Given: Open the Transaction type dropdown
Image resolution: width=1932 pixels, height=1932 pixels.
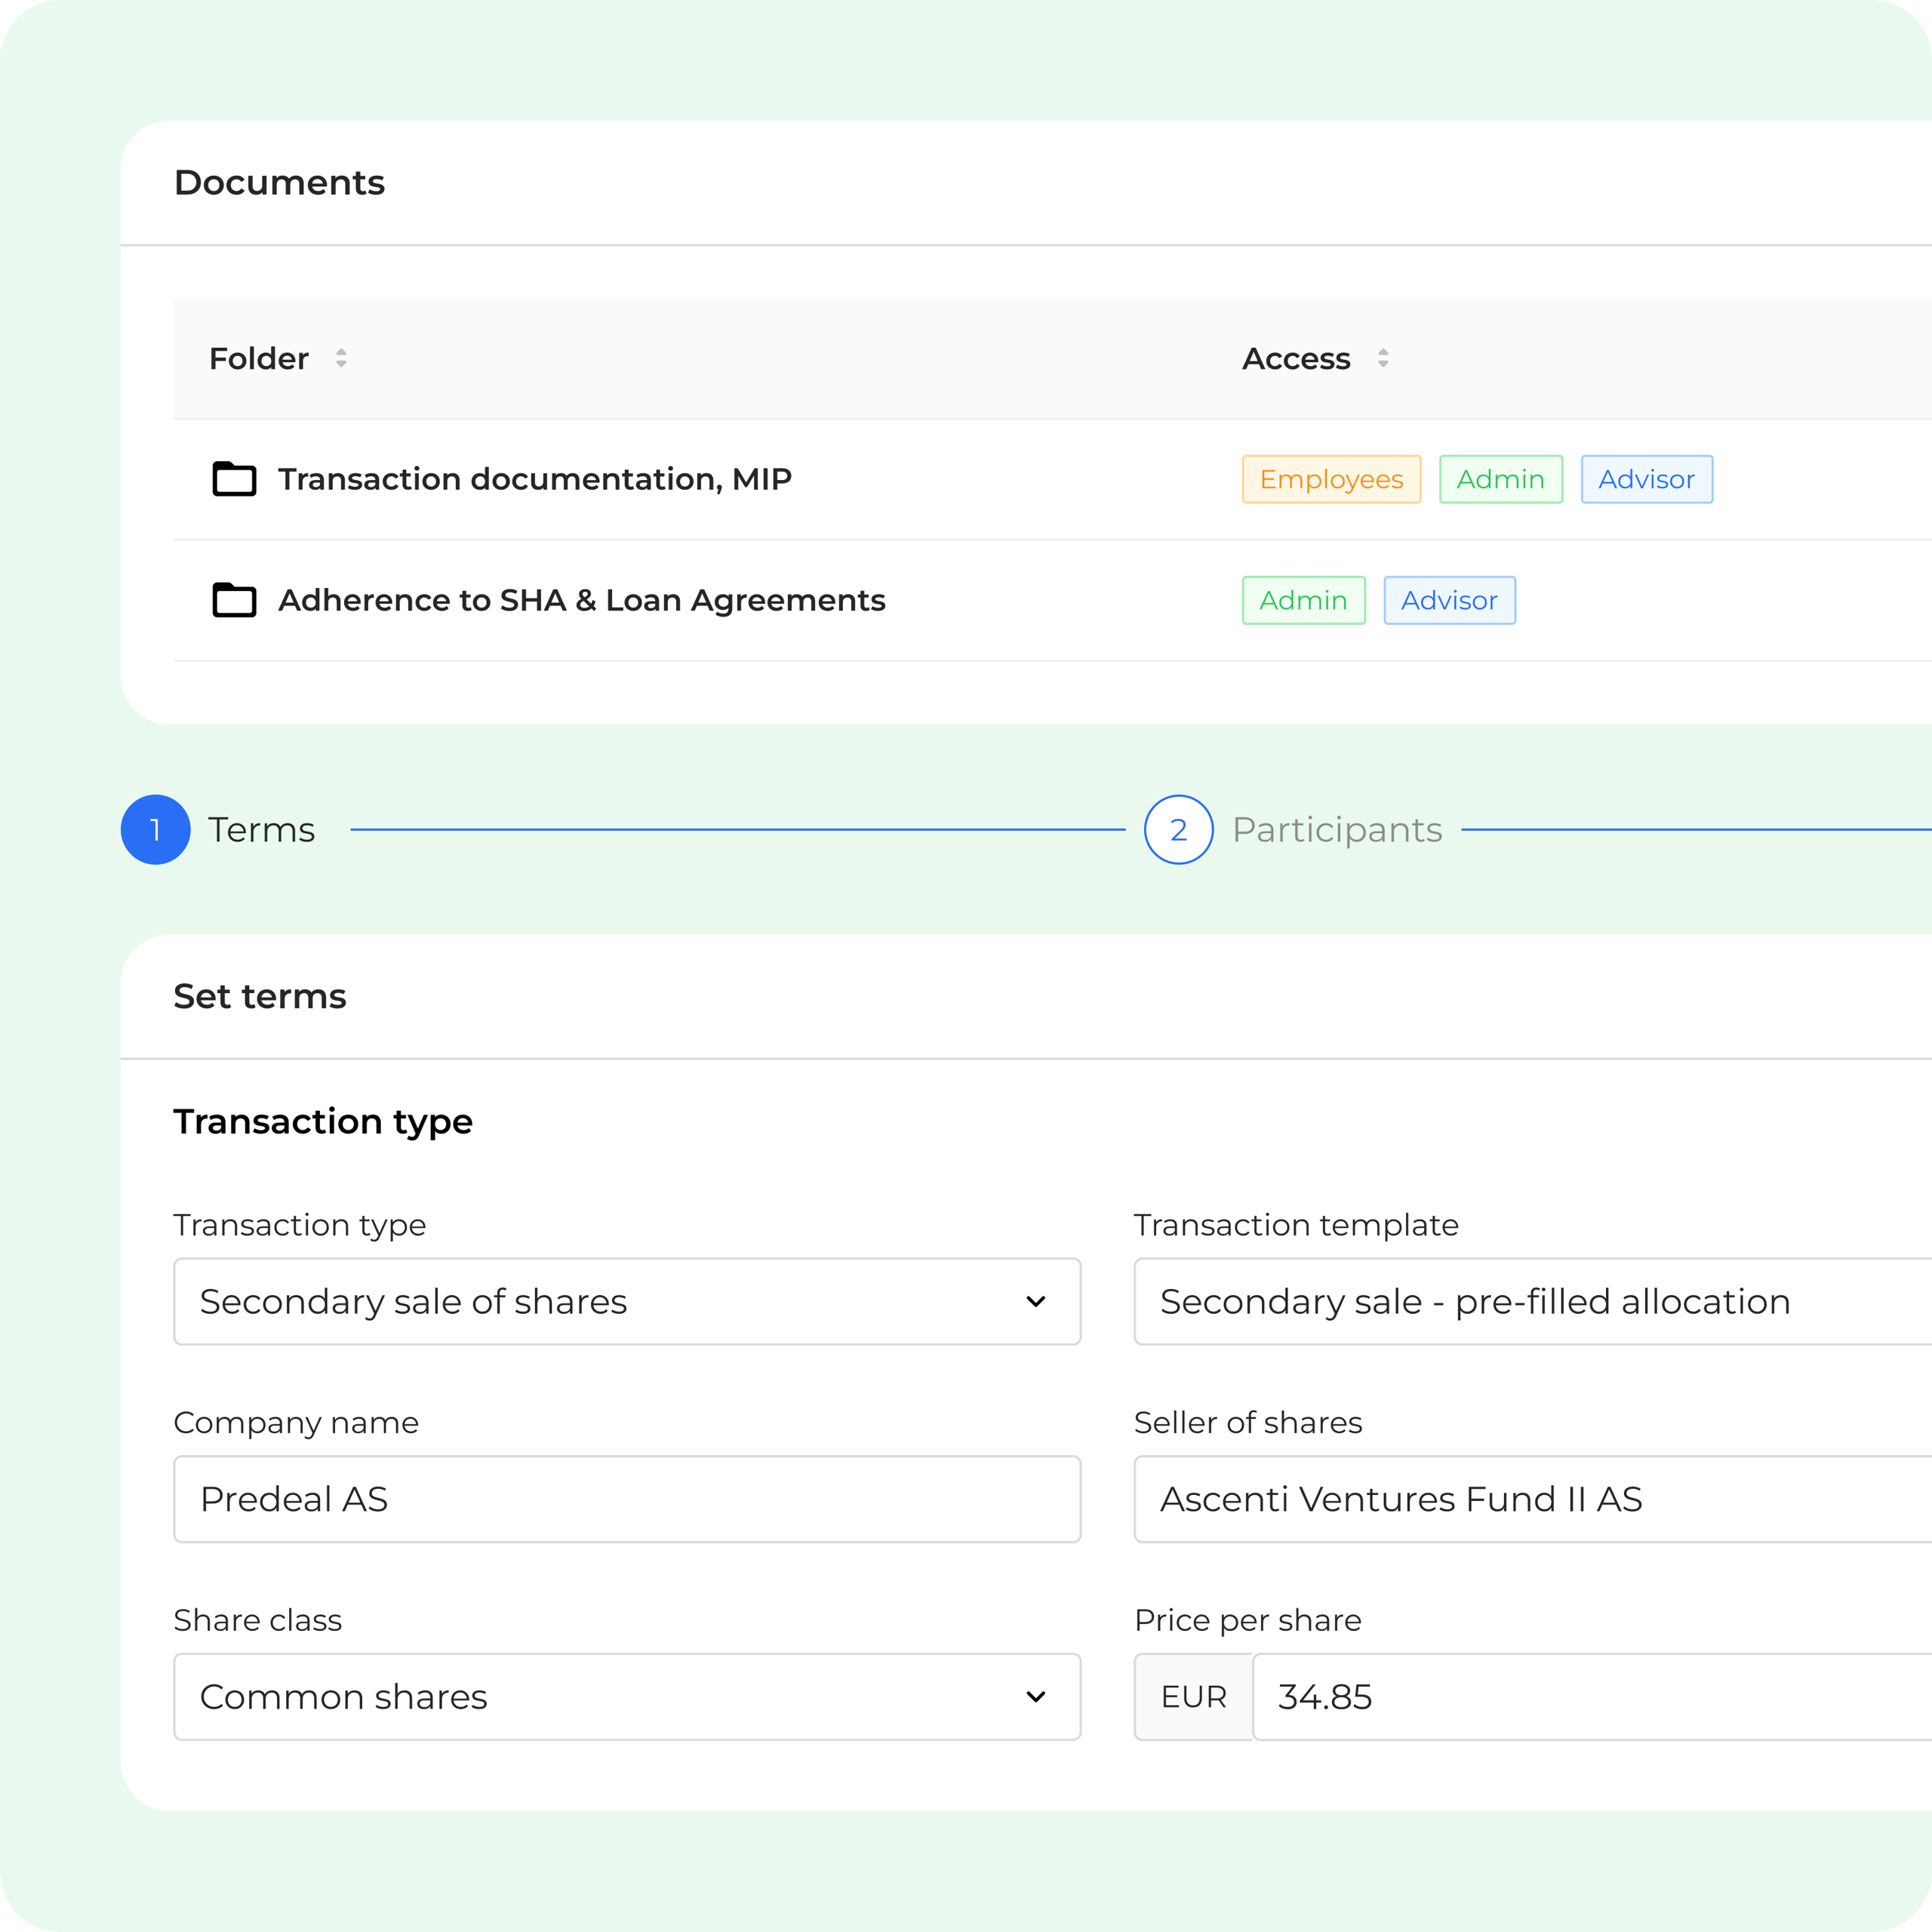Looking at the screenshot, I should [x=626, y=1301].
